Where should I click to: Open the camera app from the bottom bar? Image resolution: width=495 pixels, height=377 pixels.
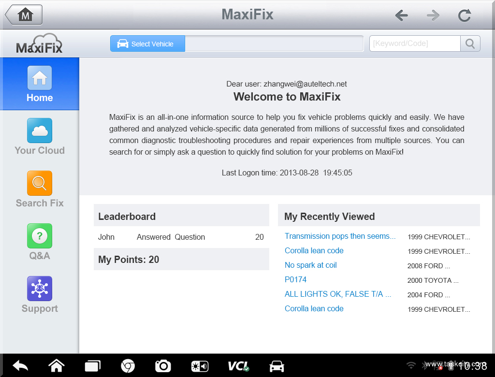(x=163, y=366)
